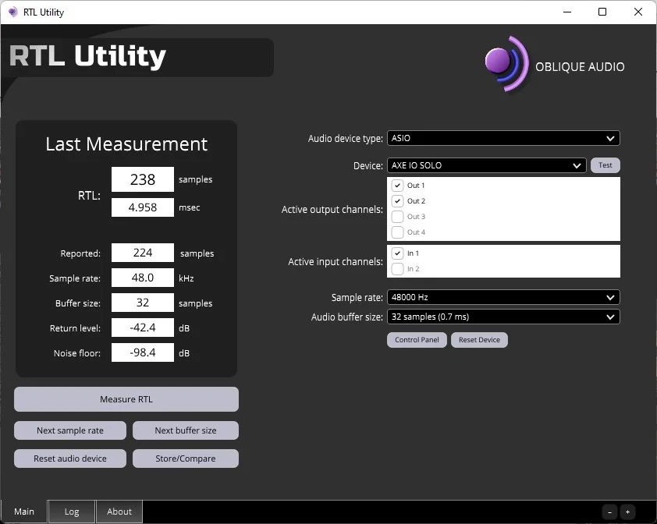Open the Sample rate dropdown

pos(503,297)
